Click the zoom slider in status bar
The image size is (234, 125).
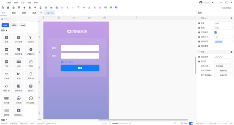click(x=120, y=123)
